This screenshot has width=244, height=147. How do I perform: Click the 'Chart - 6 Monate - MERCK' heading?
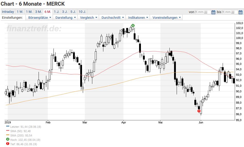click(x=33, y=4)
